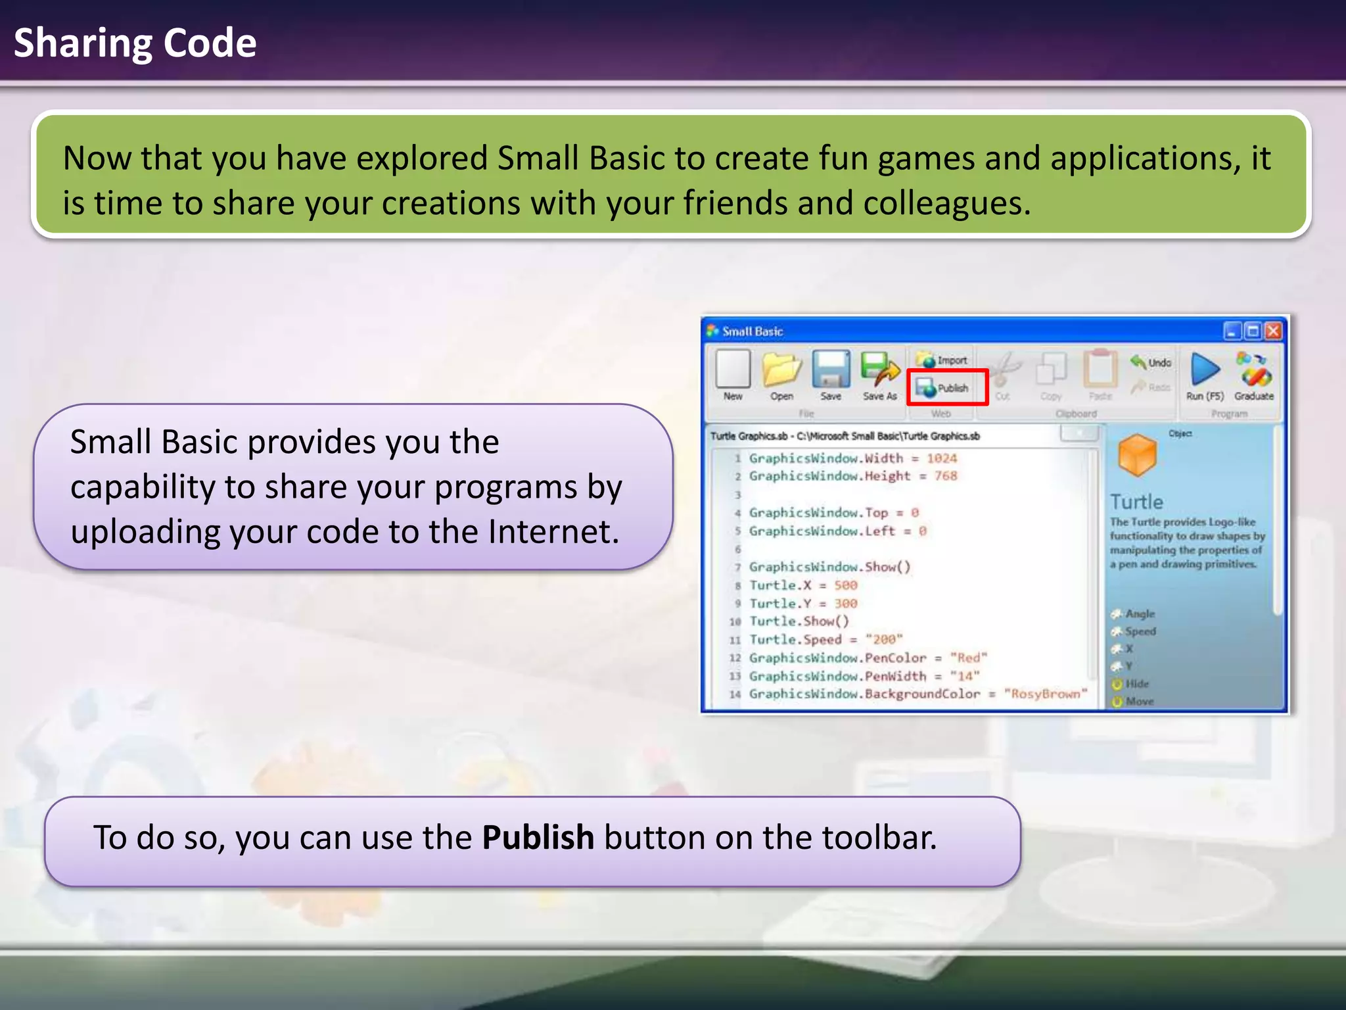Close the Small Basic window

(1274, 330)
